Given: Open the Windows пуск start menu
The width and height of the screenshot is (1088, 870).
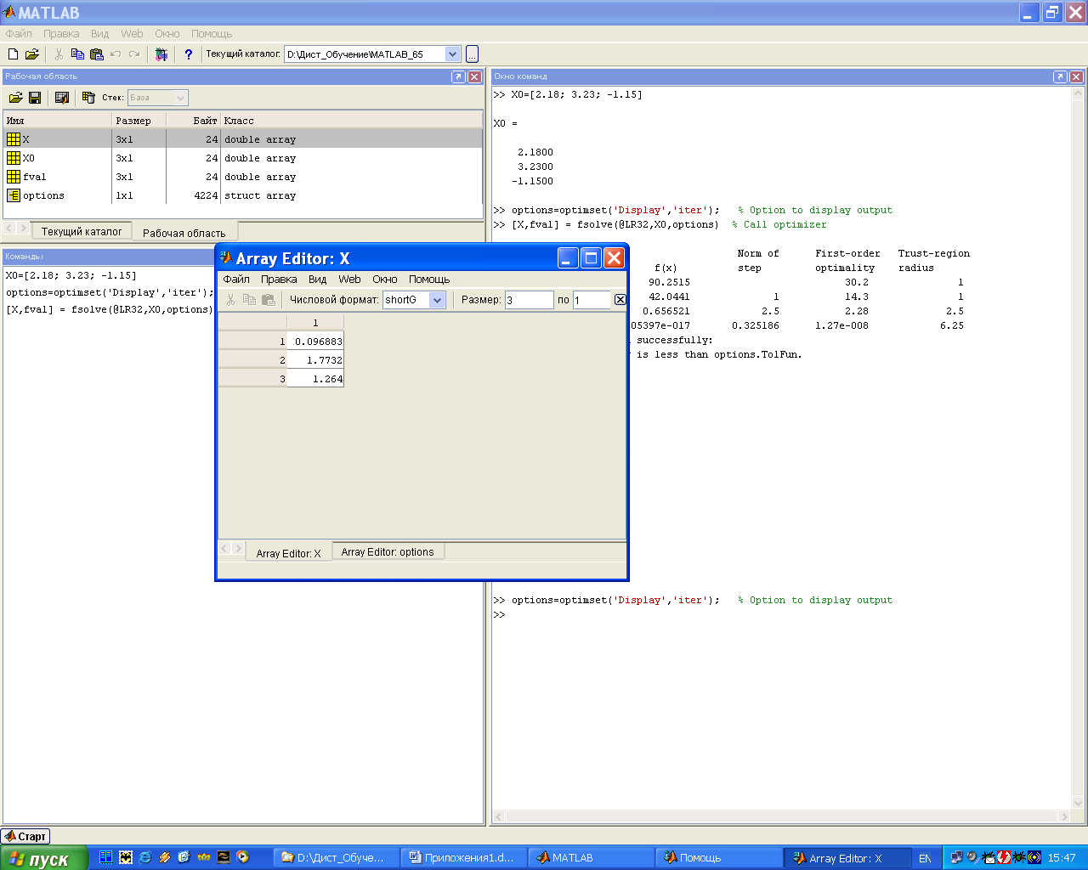Looking at the screenshot, I should [x=44, y=858].
